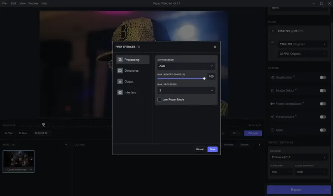Close the Preferences dialog with X

click(215, 47)
